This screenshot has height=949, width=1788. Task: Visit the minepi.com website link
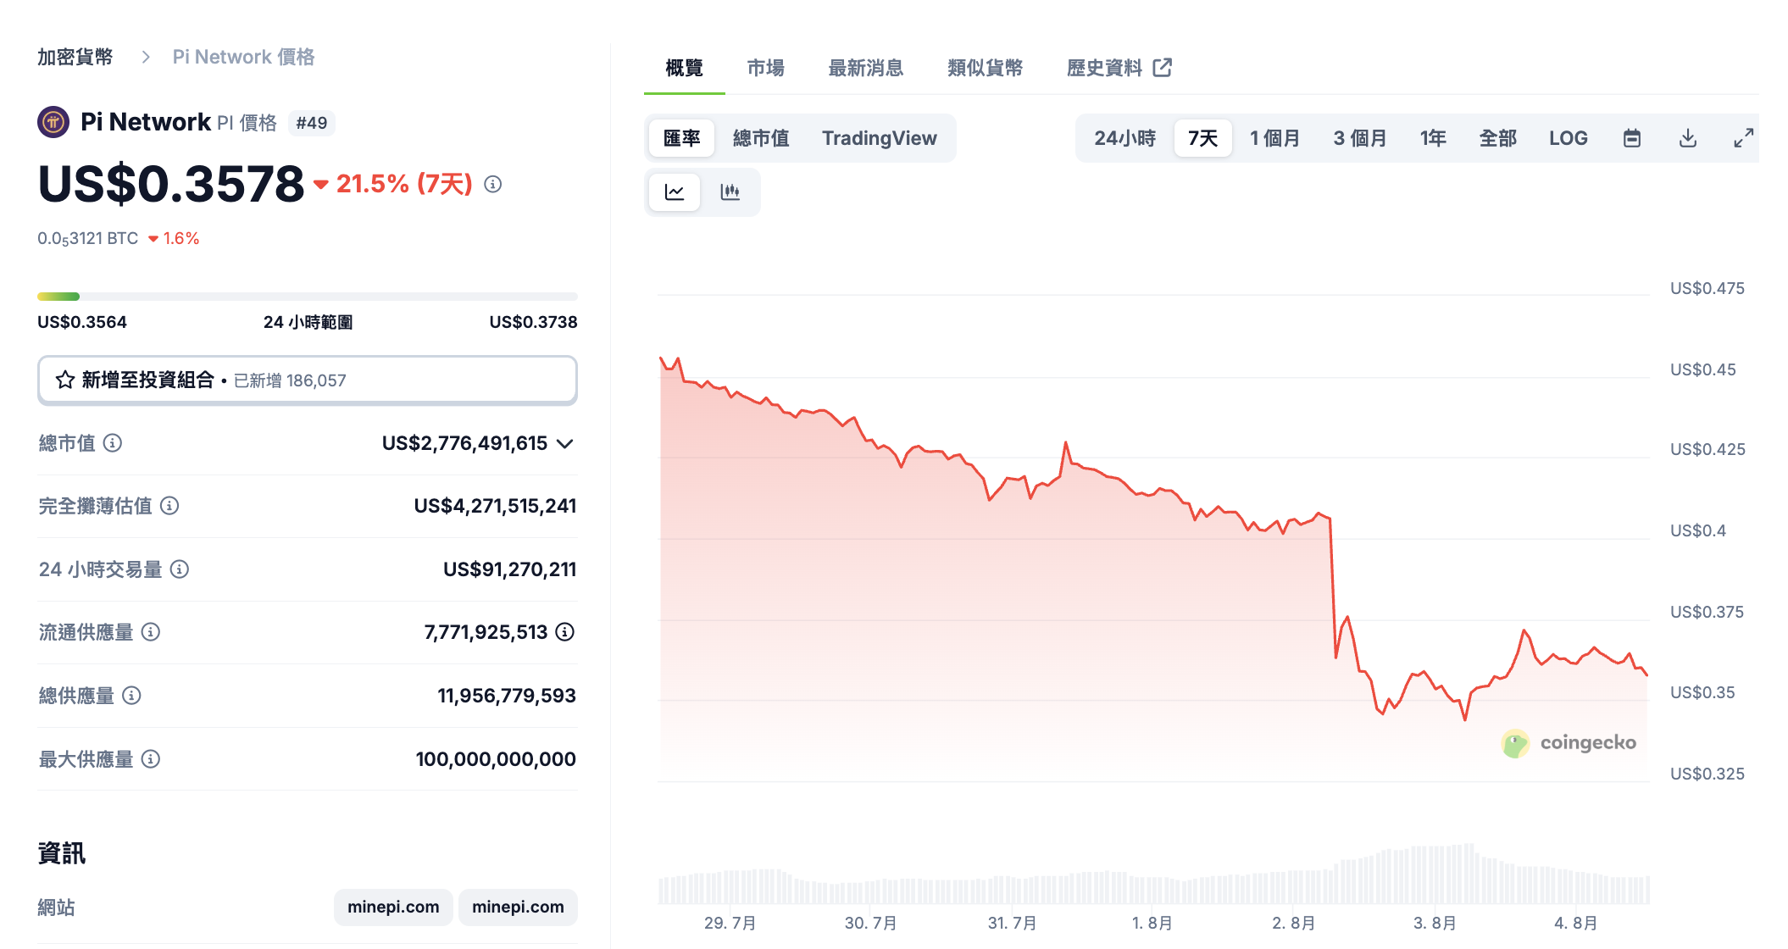coord(393,907)
